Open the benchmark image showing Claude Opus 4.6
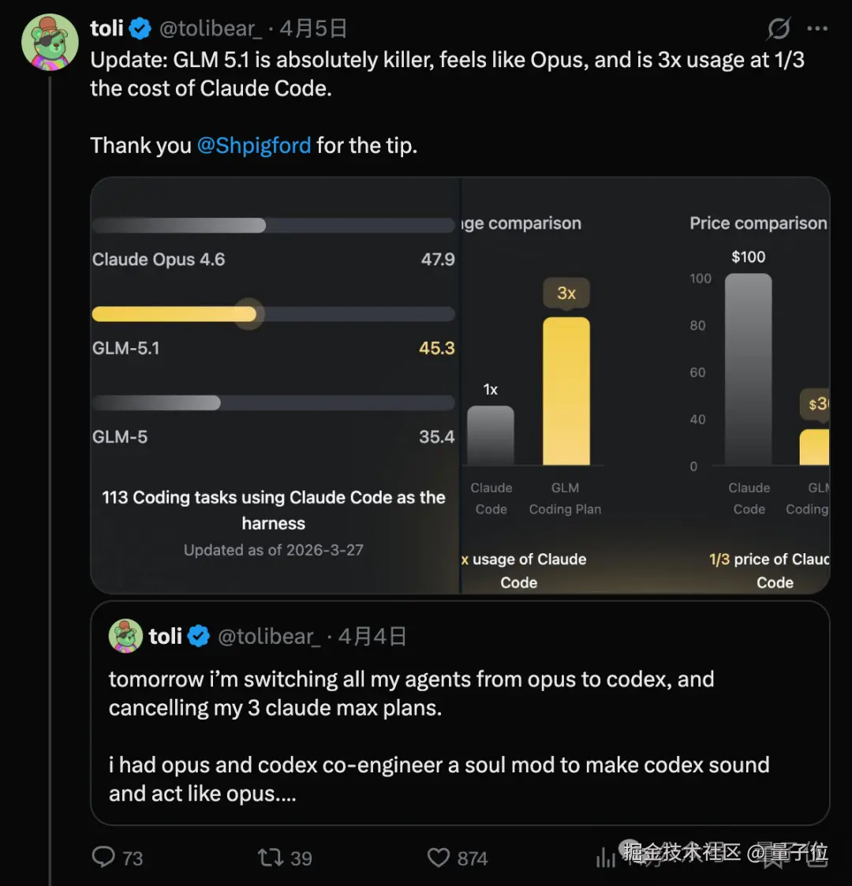 (275, 384)
